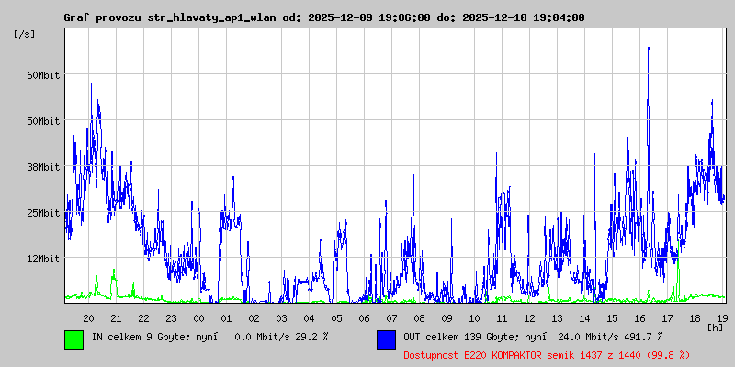Image resolution: width=735 pixels, height=367 pixels.
Task: Click hour label '23' on time axis
Action: click(171, 318)
